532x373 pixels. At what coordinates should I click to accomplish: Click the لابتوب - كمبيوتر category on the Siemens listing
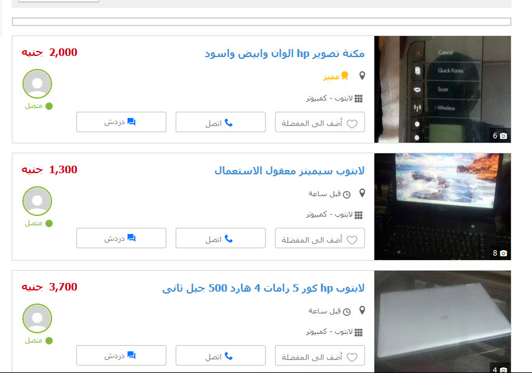click(x=330, y=215)
